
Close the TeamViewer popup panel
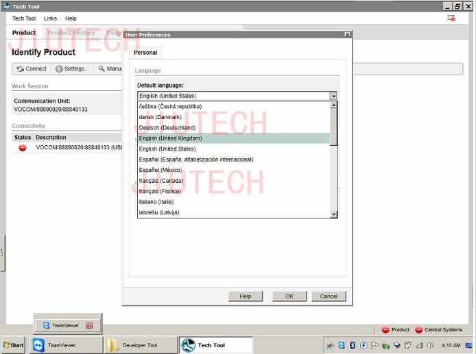click(x=89, y=325)
